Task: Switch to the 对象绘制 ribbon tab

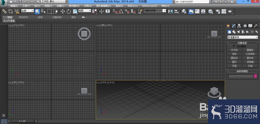Action: coord(57,17)
